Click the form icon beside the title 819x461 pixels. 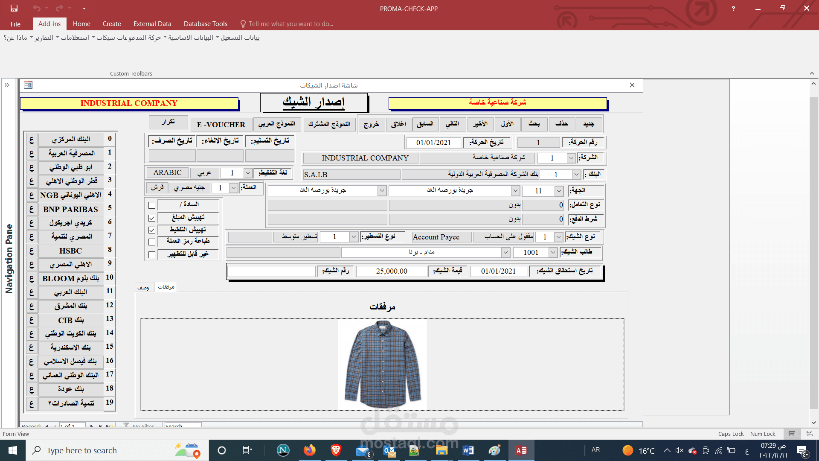[x=28, y=85]
